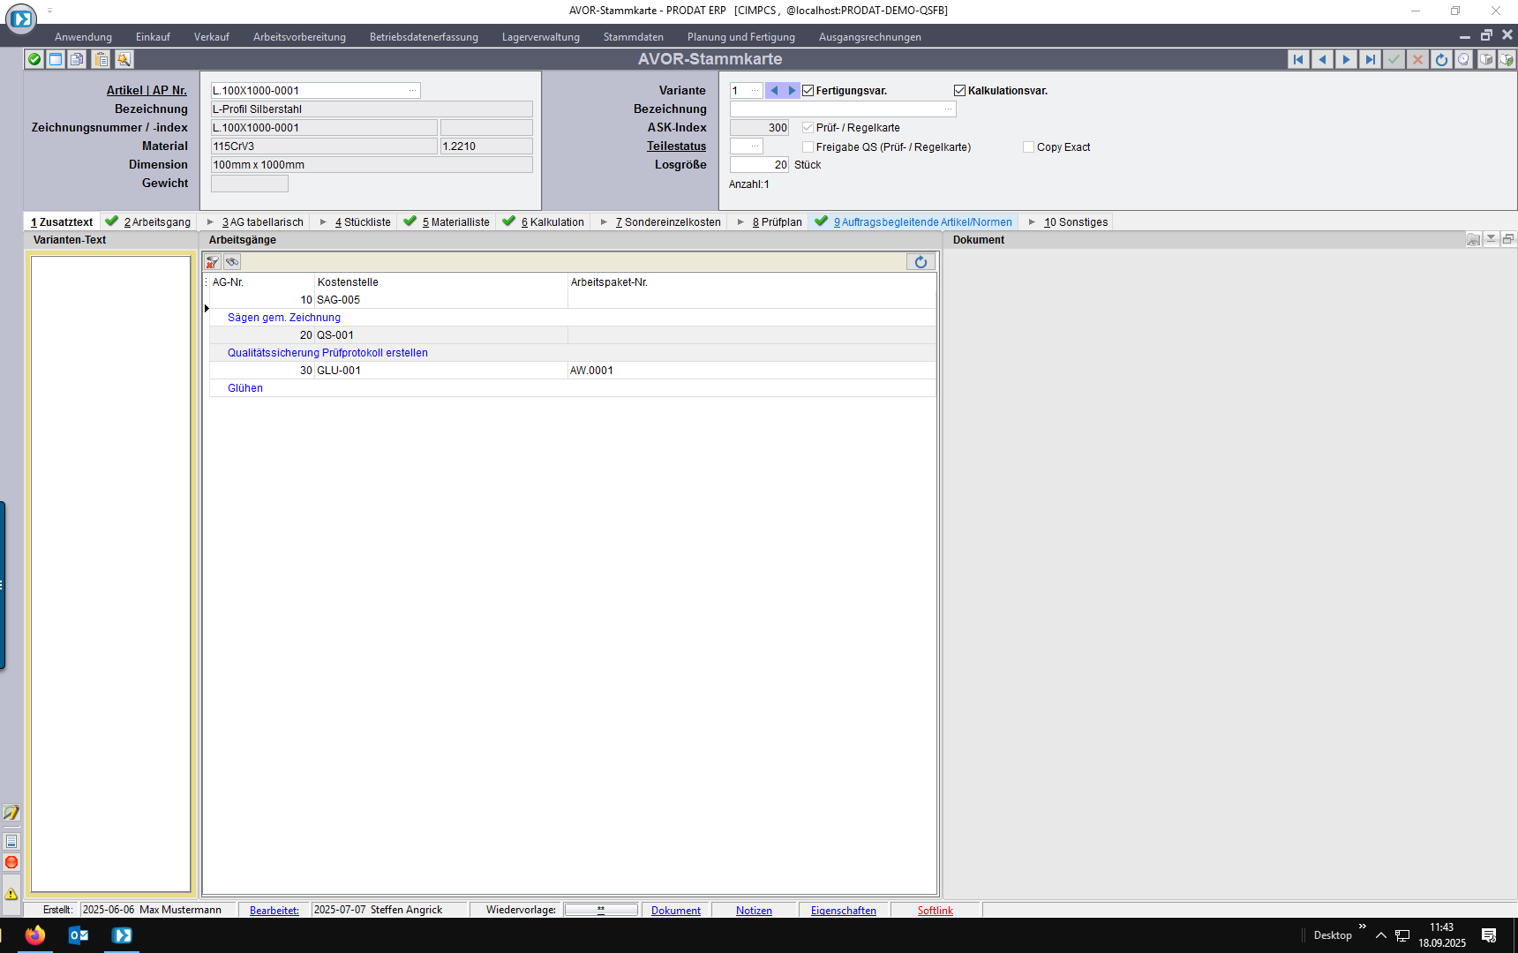Open the Stammdaten menu

click(633, 37)
